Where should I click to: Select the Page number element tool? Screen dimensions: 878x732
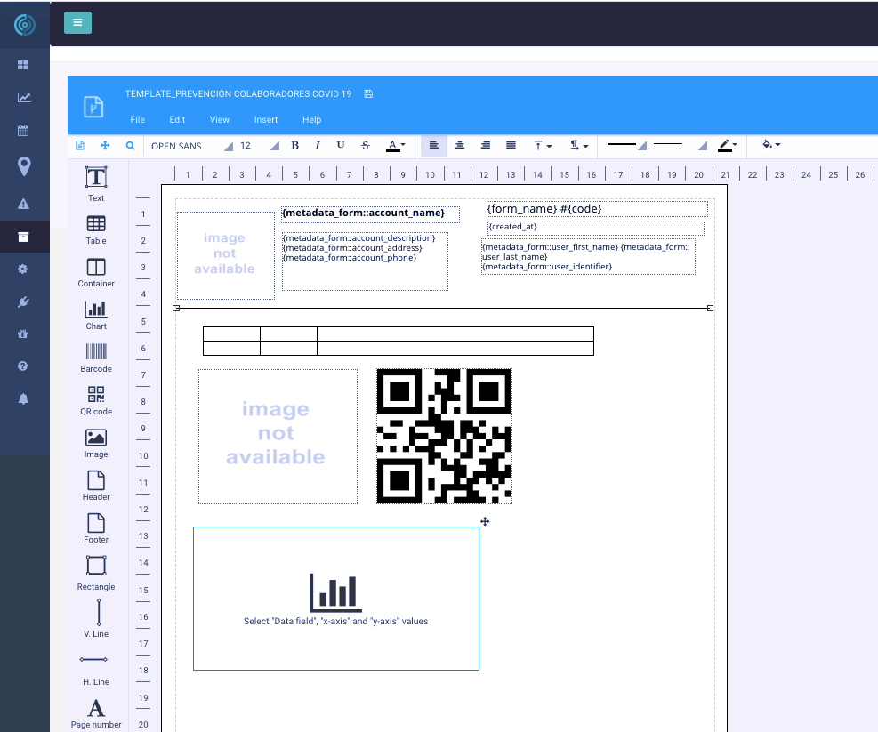tap(96, 714)
